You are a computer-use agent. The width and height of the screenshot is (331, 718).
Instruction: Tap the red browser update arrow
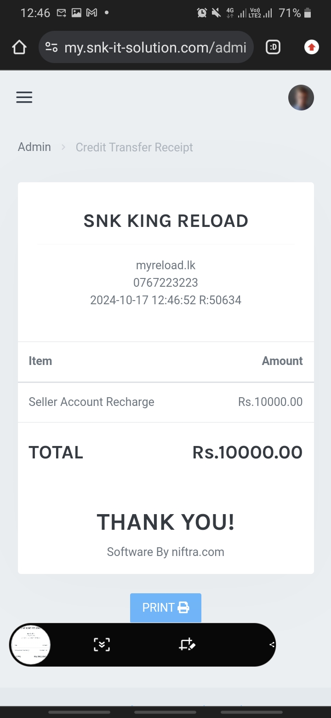pos(312,47)
